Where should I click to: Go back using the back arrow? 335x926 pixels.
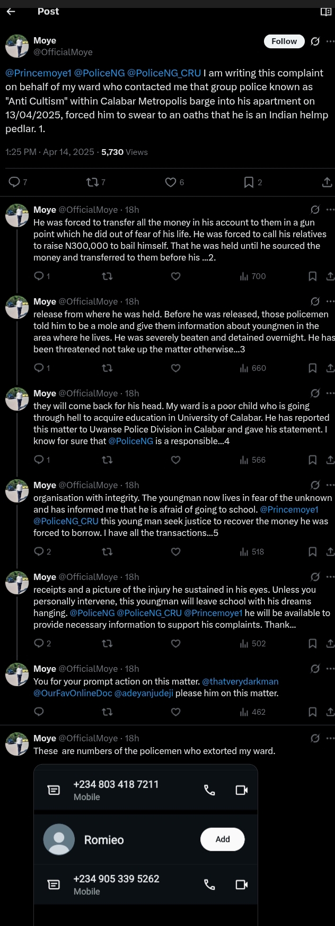(11, 12)
